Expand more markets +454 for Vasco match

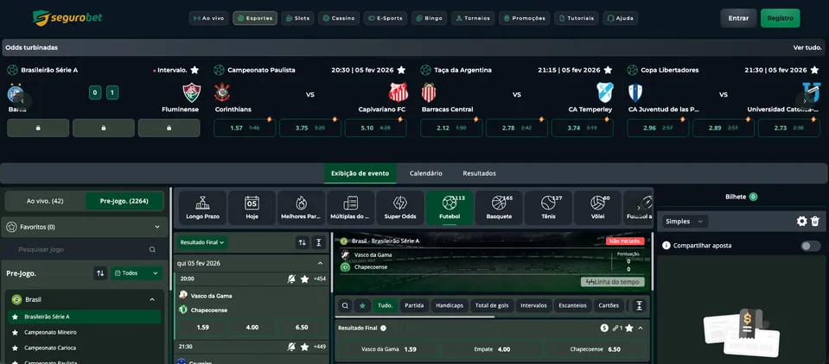pos(319,279)
